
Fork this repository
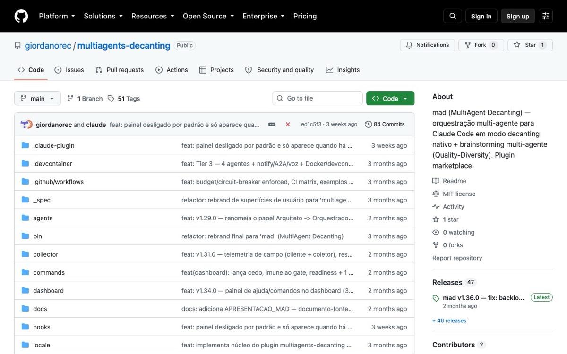click(481, 45)
